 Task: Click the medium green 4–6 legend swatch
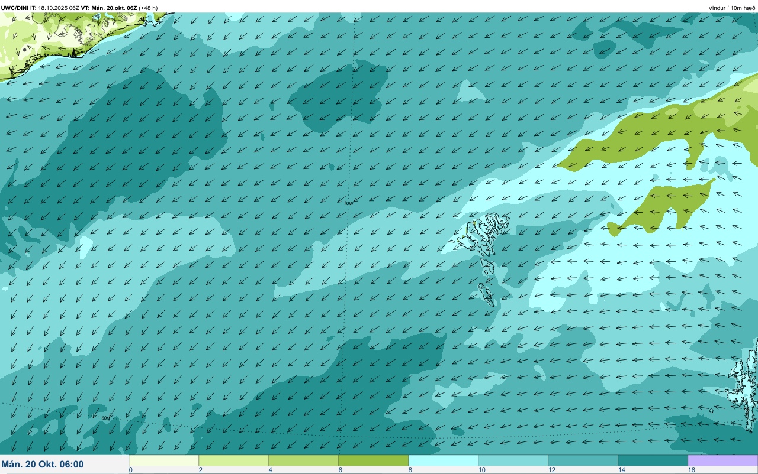coord(304,460)
